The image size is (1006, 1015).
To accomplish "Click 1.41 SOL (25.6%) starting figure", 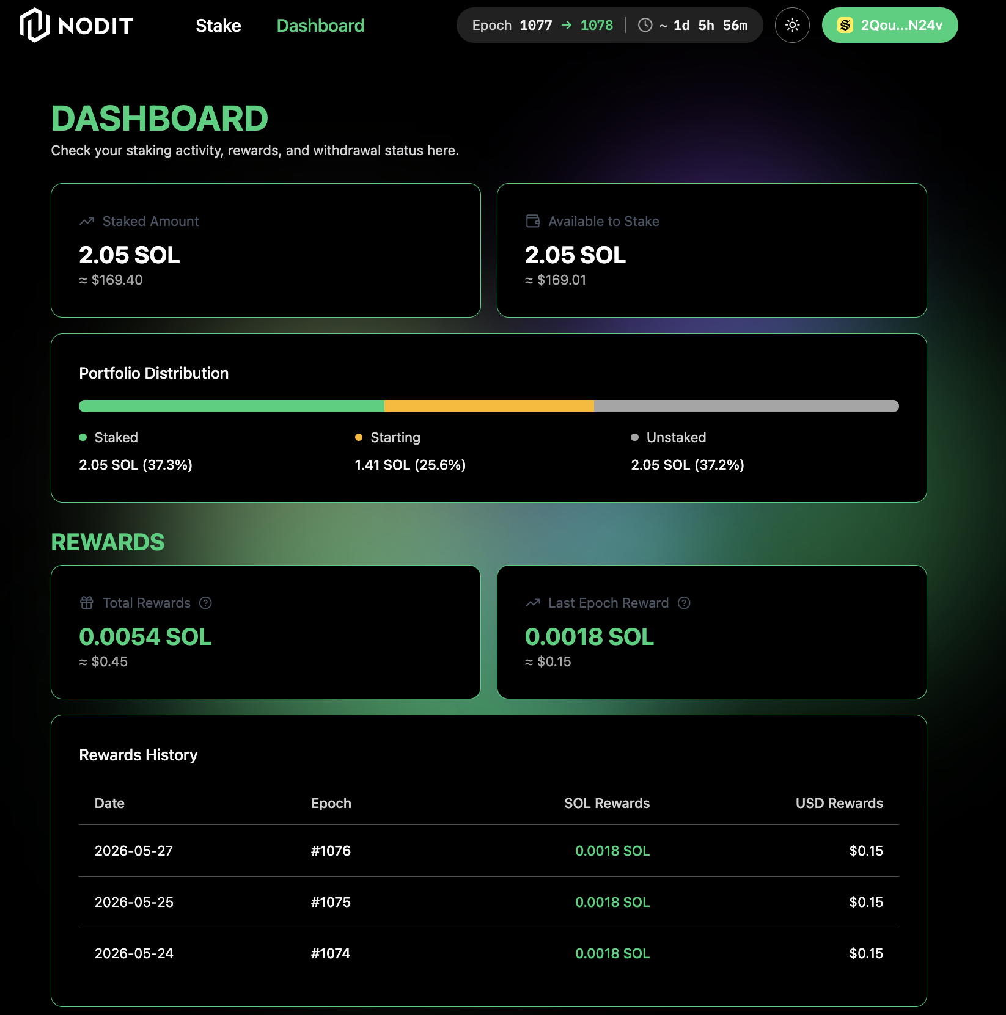I will coord(410,465).
